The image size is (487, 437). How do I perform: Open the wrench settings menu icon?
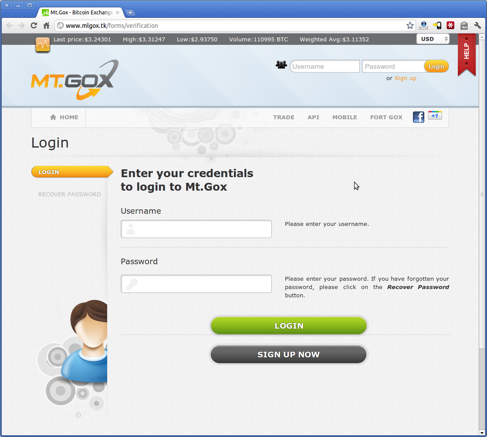coord(477,25)
